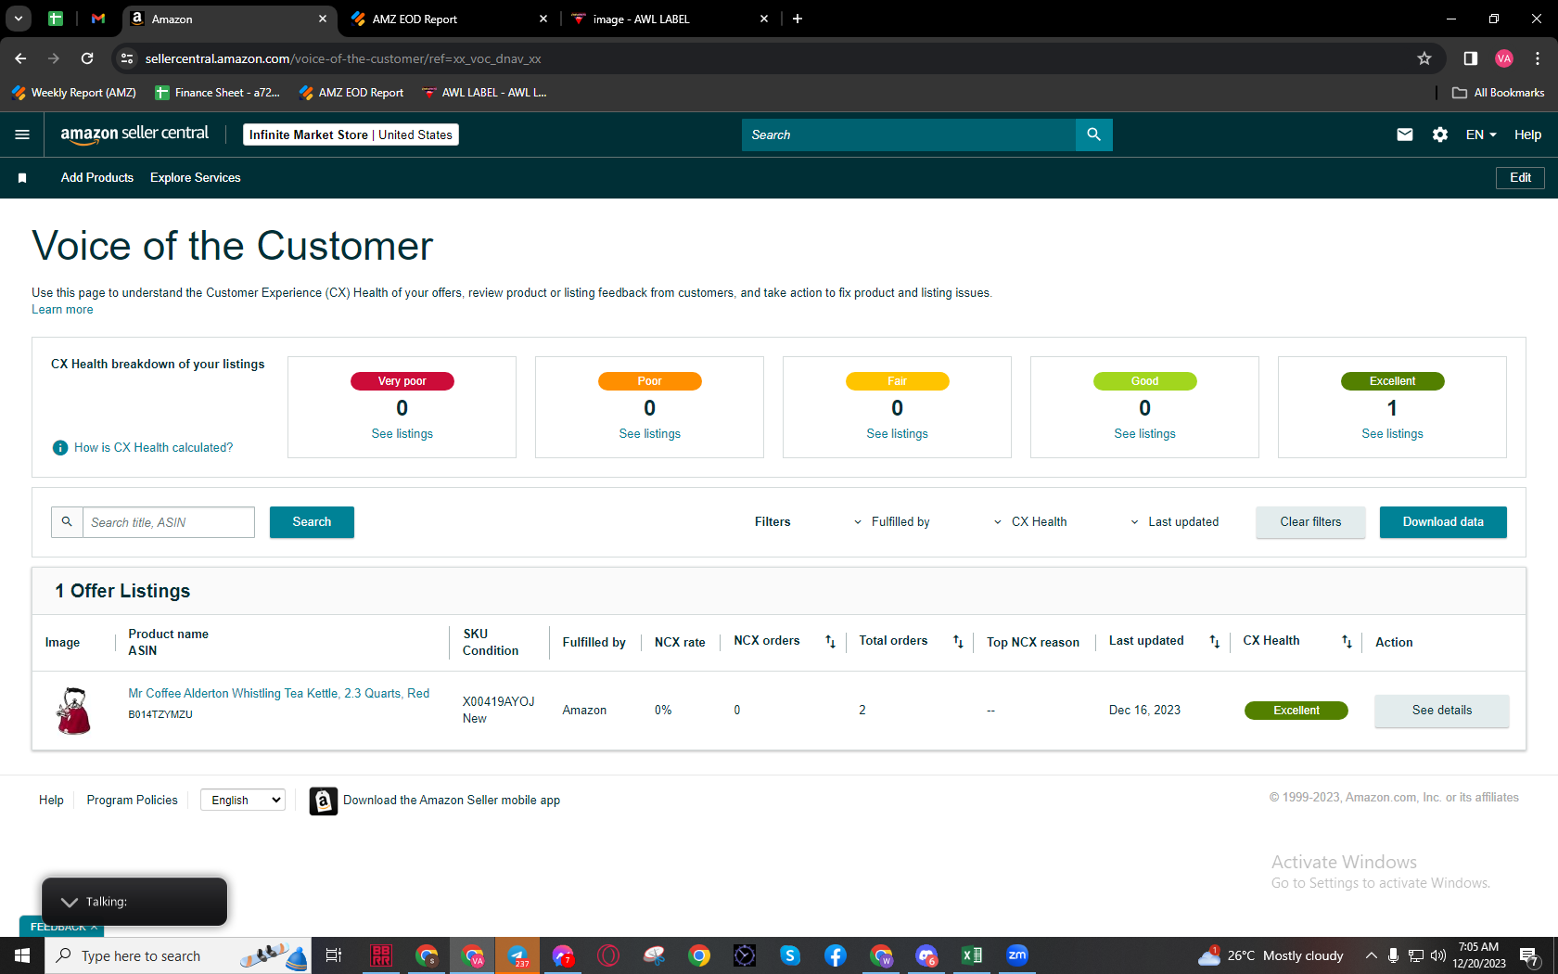Collapse the Talking panel chevron

click(x=69, y=902)
